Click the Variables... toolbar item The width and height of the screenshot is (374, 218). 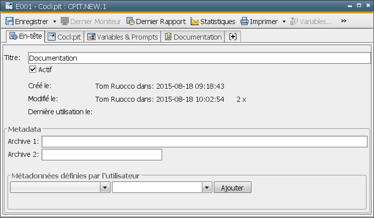point(311,22)
